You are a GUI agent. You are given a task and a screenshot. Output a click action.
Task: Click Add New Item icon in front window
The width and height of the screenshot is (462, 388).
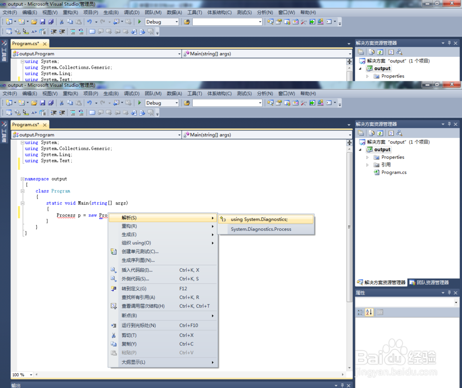coord(22,103)
